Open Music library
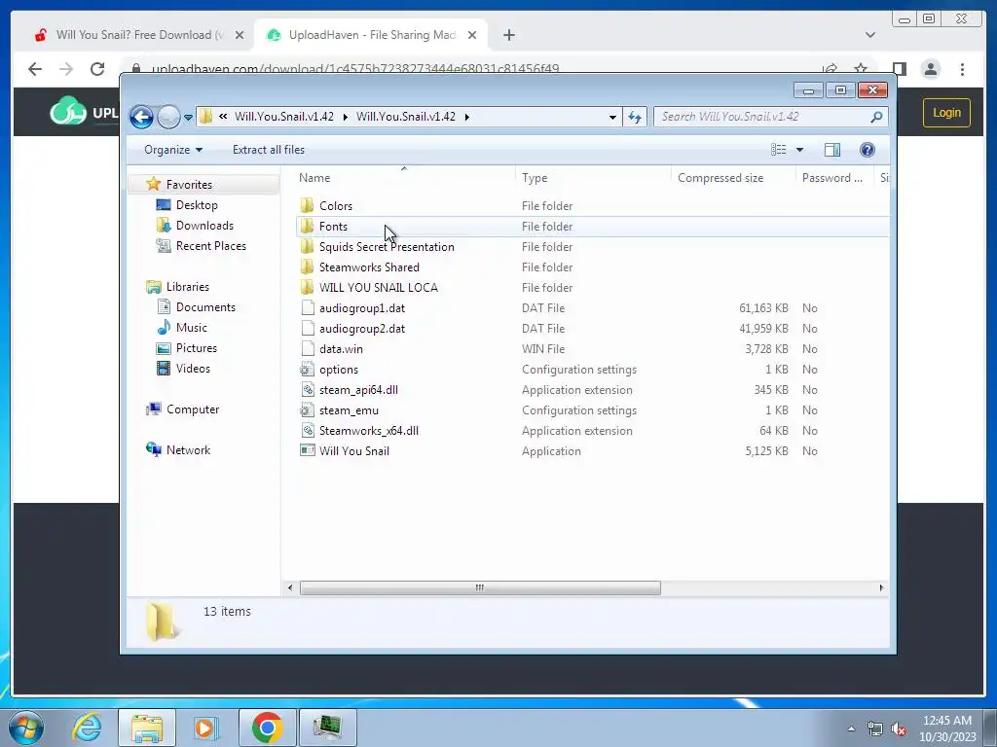The width and height of the screenshot is (997, 747). click(x=192, y=327)
